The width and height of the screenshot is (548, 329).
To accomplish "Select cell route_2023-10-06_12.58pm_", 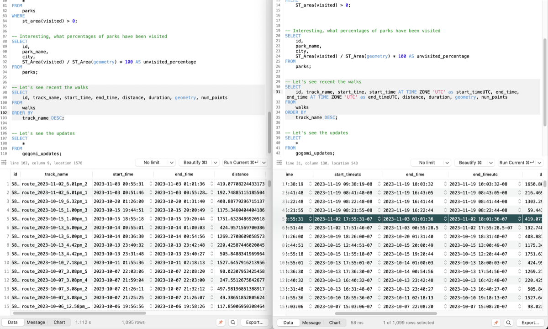I will point(56,306).
